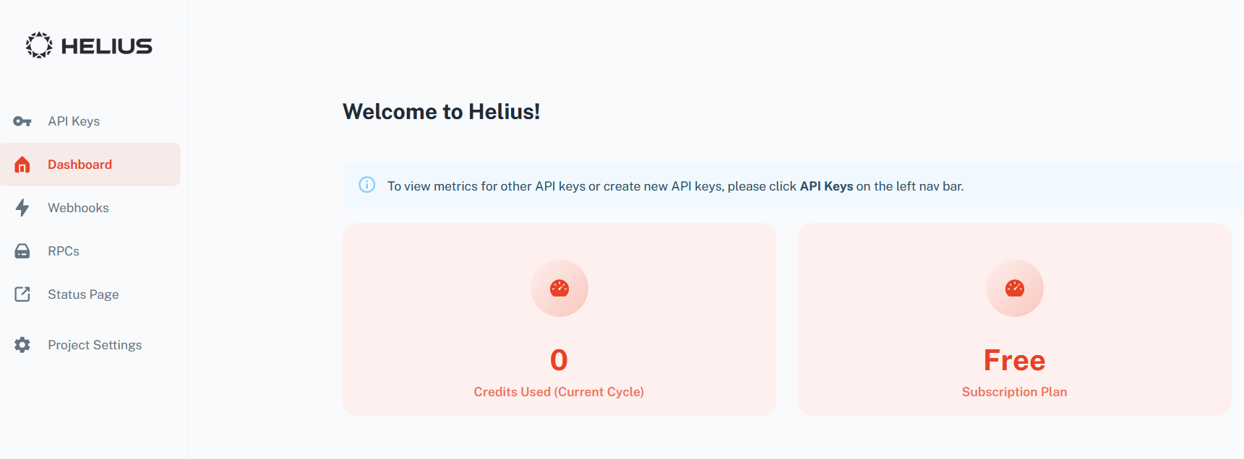Click the HELIUS wordmark text

(x=107, y=46)
